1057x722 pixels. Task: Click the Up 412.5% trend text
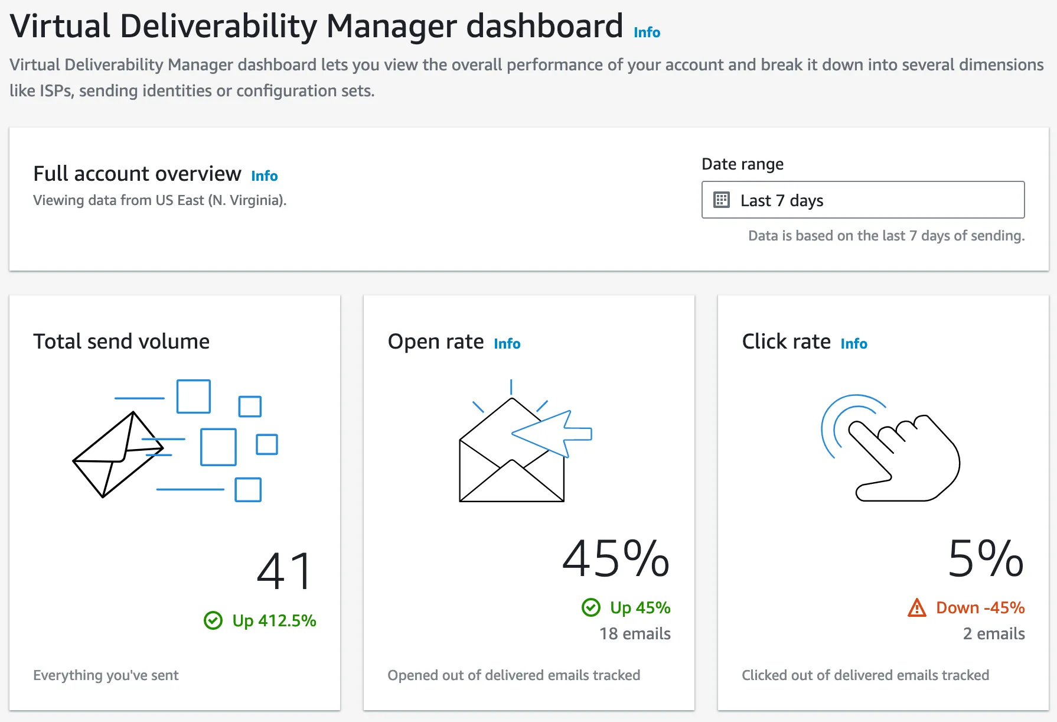pos(274,620)
